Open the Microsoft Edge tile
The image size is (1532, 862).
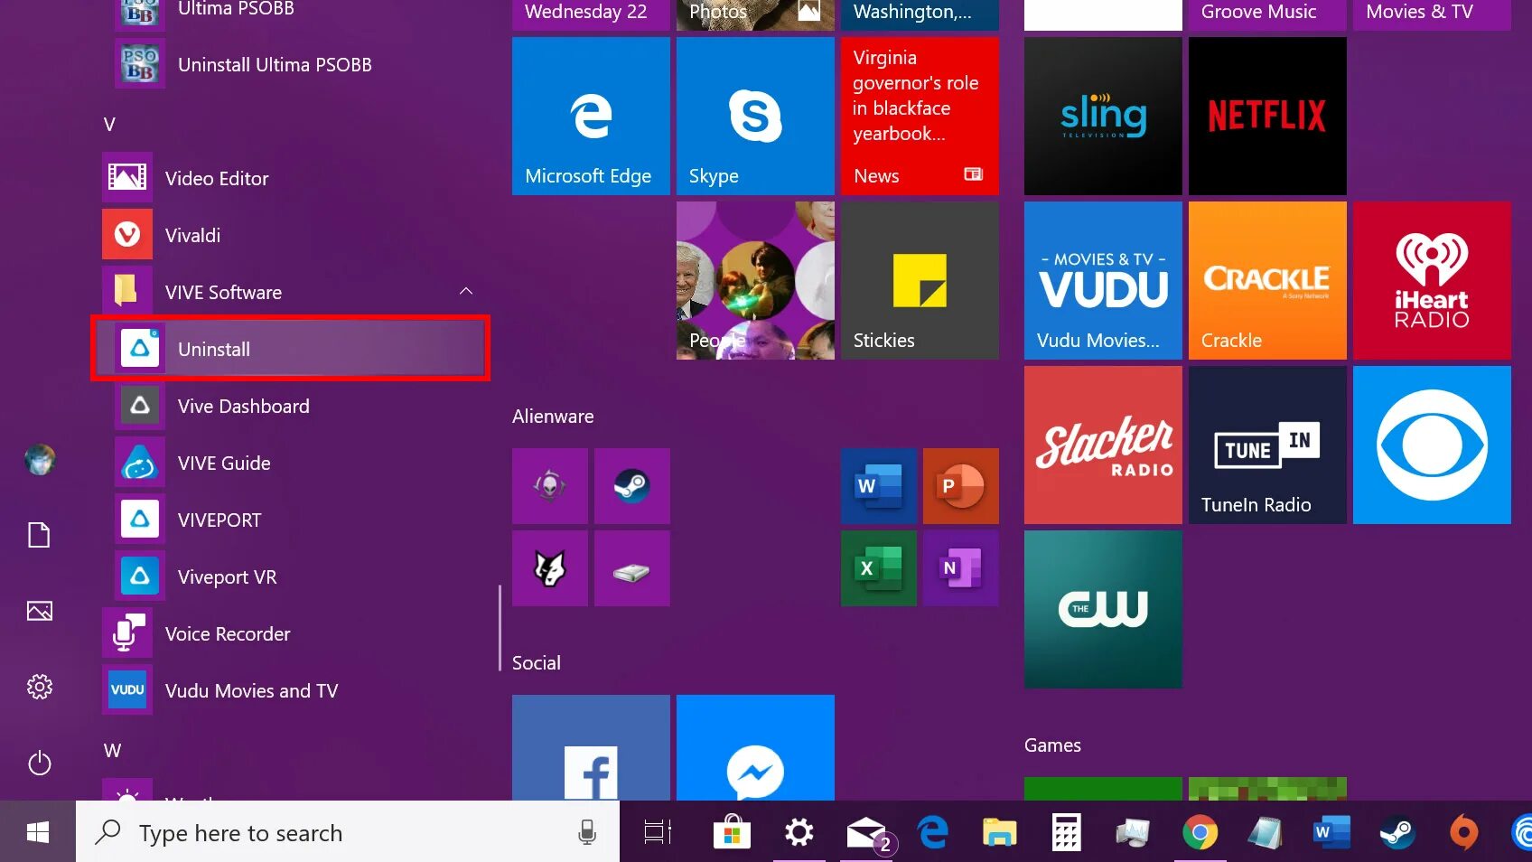tap(591, 116)
